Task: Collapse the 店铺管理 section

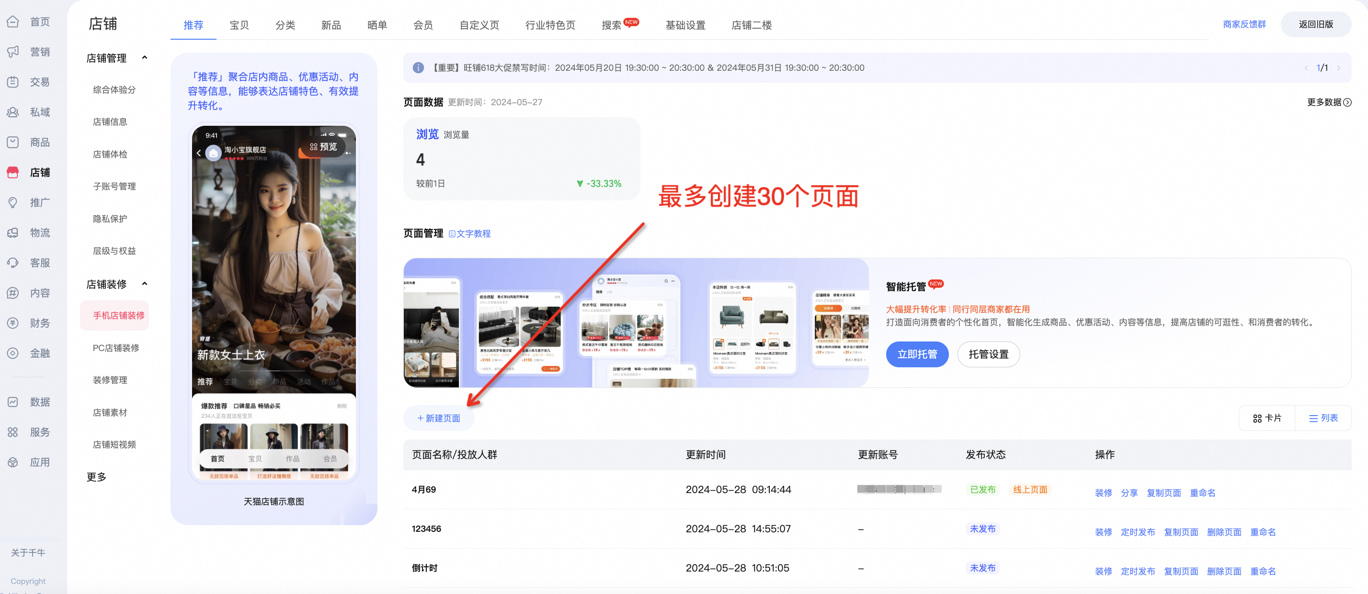Action: pos(145,58)
